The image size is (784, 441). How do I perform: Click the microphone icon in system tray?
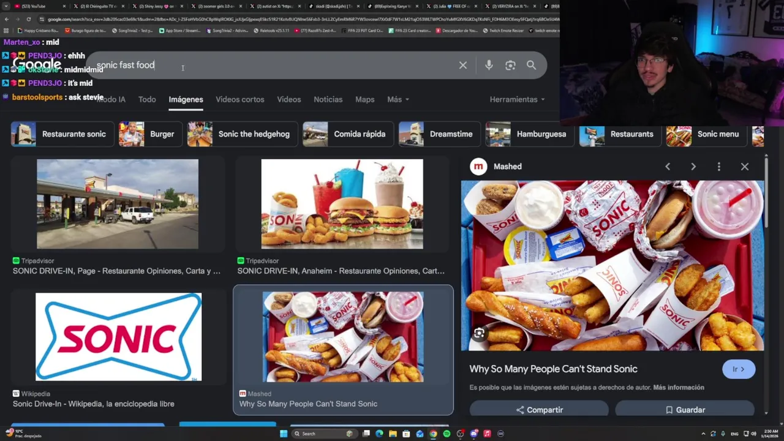click(x=723, y=434)
